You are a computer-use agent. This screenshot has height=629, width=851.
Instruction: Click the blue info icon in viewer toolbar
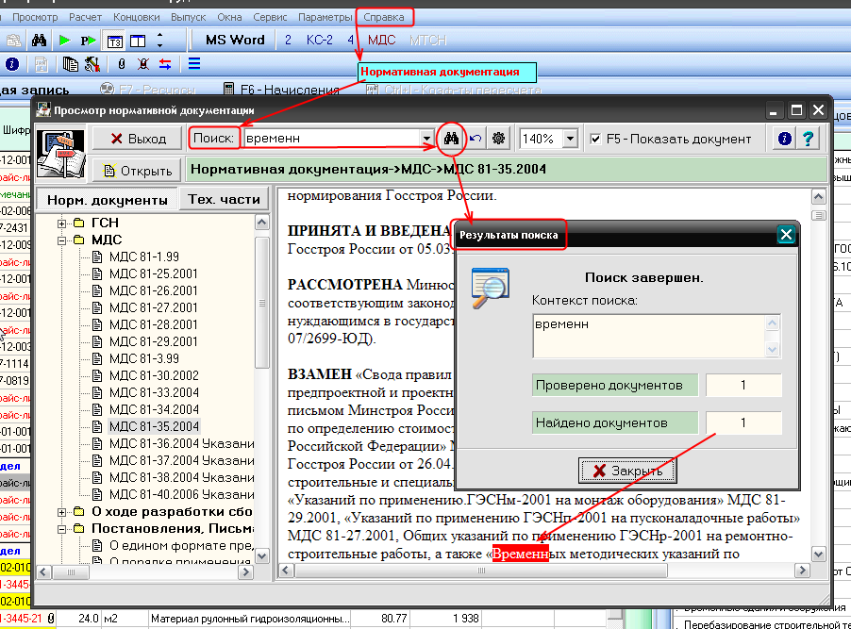784,139
